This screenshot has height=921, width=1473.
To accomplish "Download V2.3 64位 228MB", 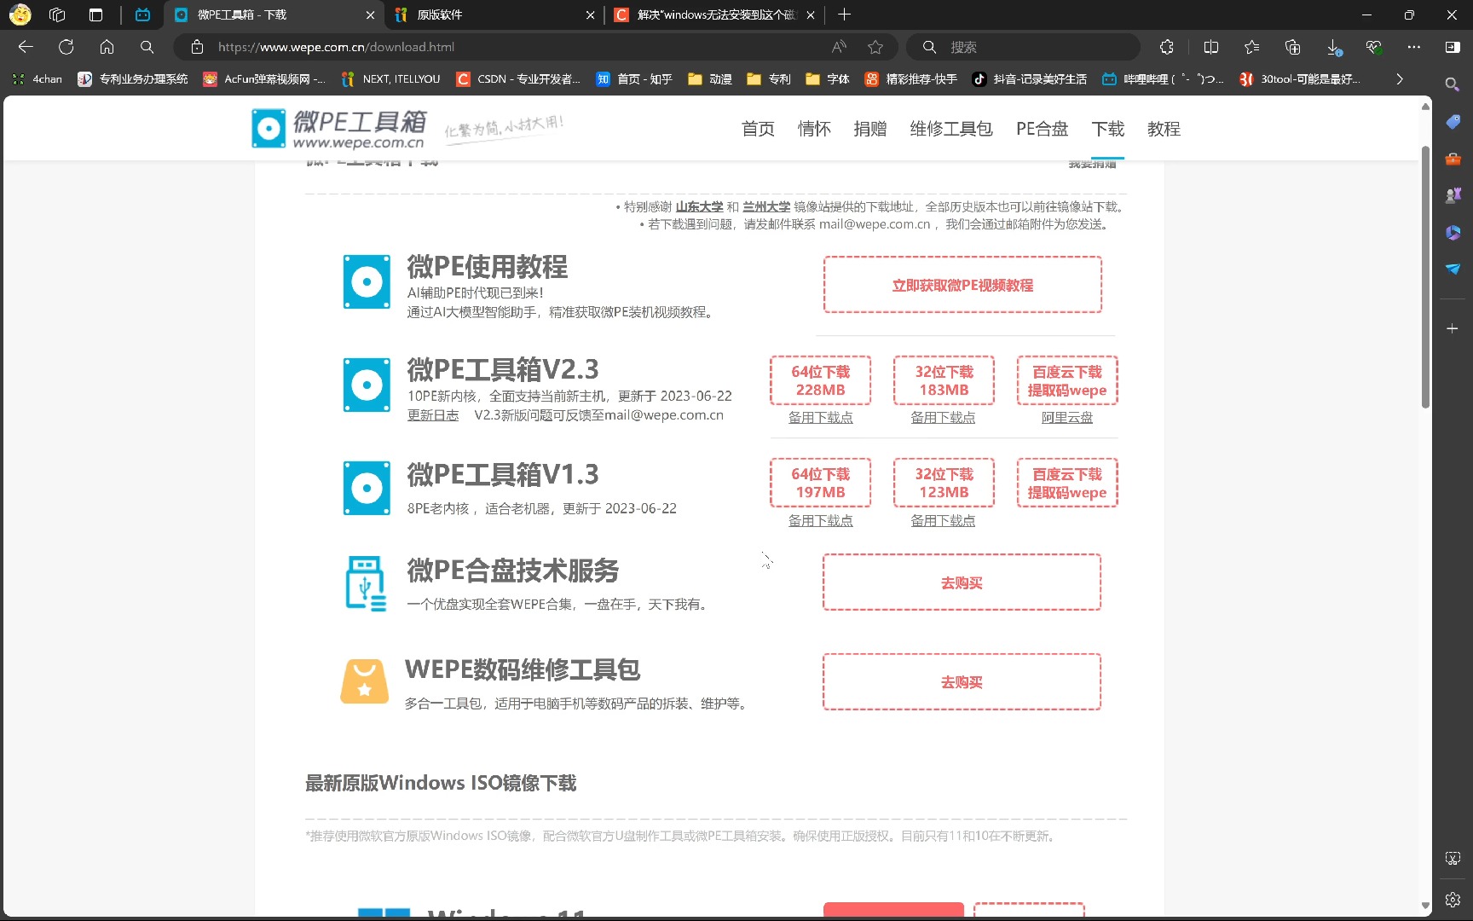I will (820, 380).
